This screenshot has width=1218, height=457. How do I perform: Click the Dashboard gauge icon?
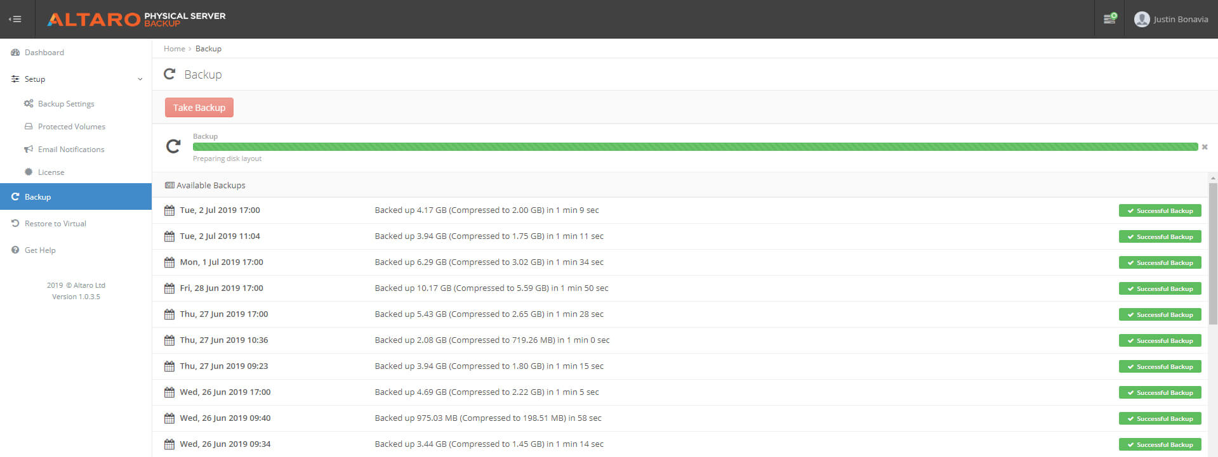[x=15, y=53]
